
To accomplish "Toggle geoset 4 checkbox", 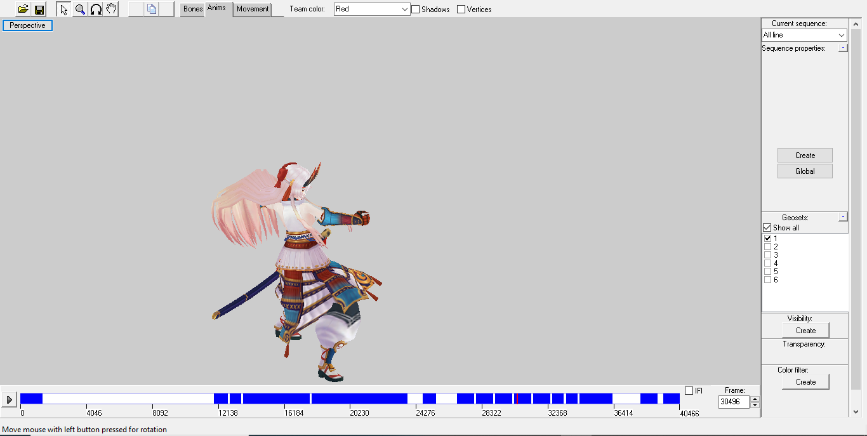I will 768,263.
